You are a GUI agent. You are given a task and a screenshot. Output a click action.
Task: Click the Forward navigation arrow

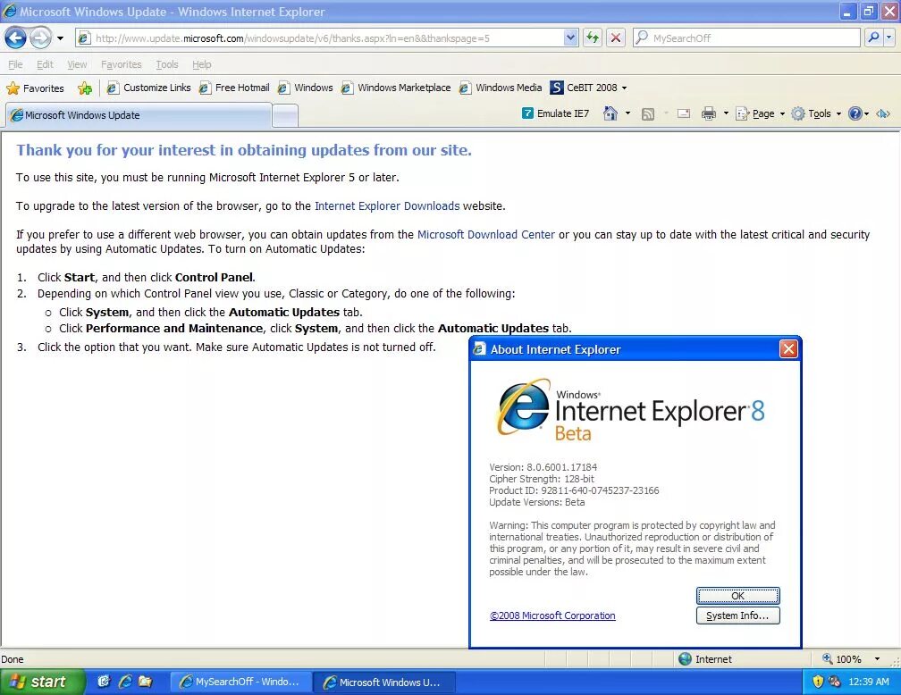[x=40, y=38]
